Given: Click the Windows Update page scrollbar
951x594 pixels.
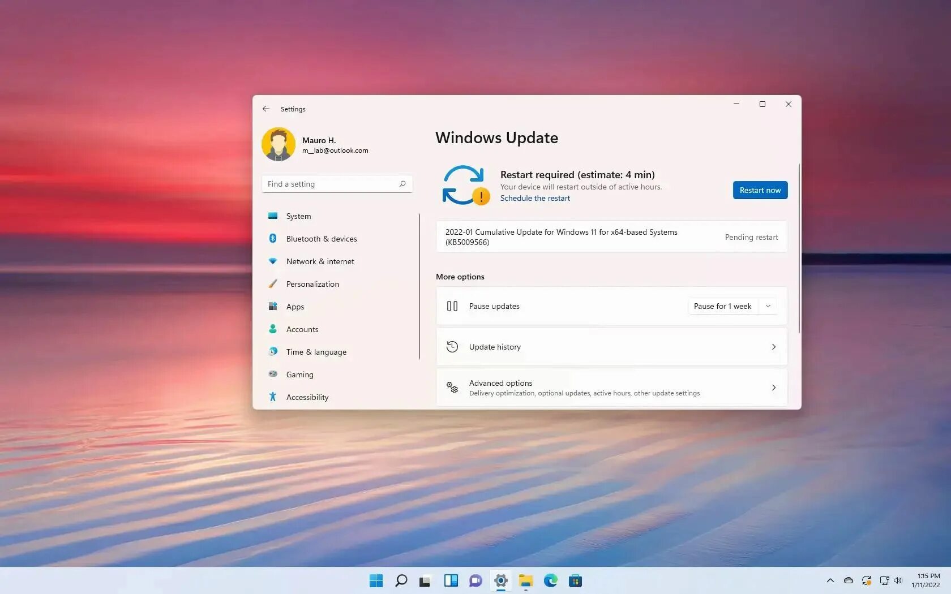Looking at the screenshot, I should coord(799,248).
